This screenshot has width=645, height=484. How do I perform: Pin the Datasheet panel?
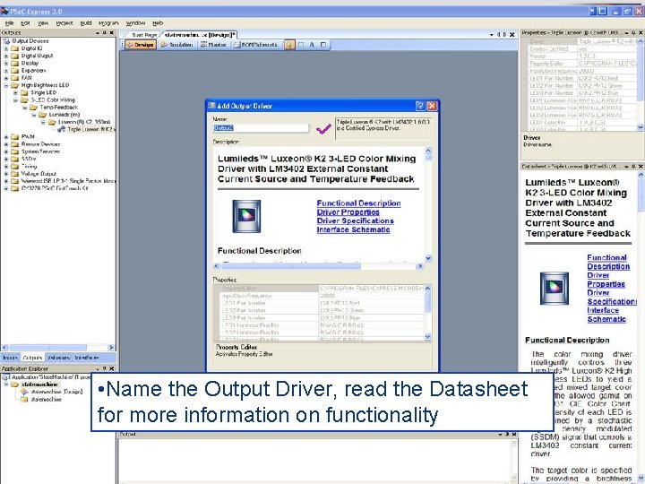[633, 167]
